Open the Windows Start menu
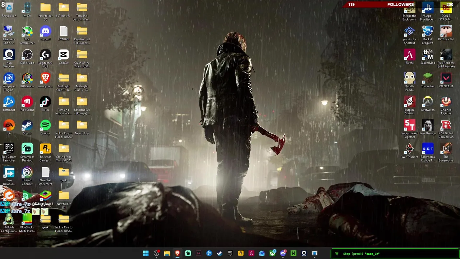 [146, 254]
